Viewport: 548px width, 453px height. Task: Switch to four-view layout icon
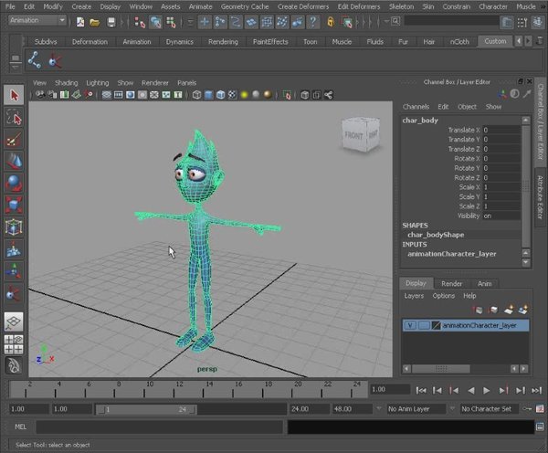[14, 343]
